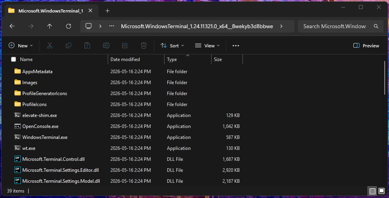Click the 39 items status text
389x198 pixels.
[16, 191]
